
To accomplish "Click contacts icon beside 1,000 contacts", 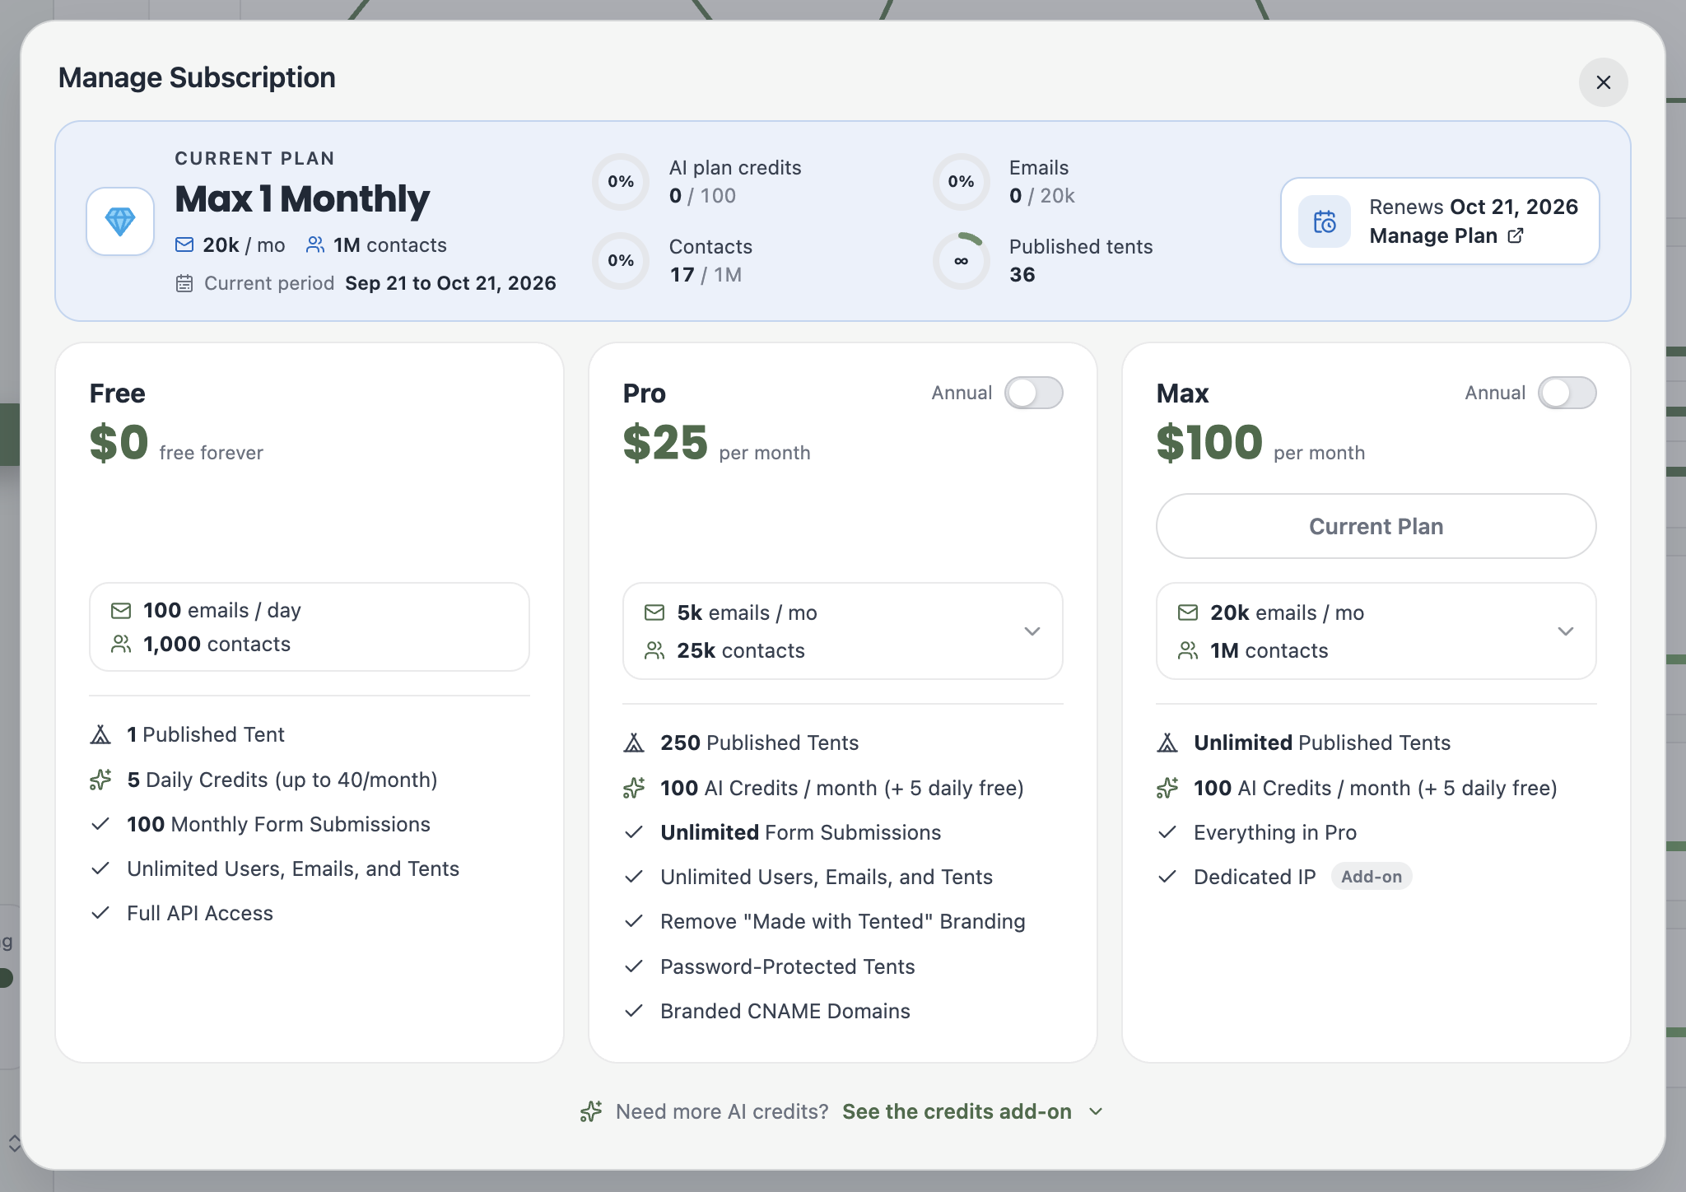I will (121, 644).
